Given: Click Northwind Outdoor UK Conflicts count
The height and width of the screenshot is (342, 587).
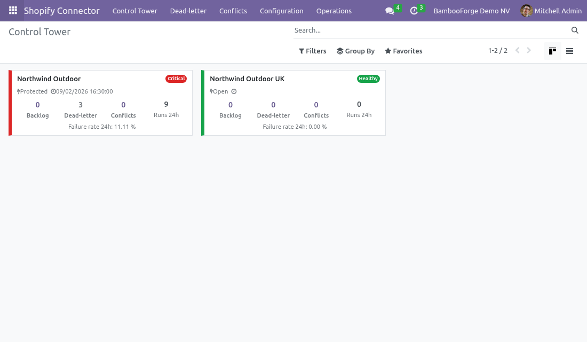Looking at the screenshot, I should tap(316, 105).
